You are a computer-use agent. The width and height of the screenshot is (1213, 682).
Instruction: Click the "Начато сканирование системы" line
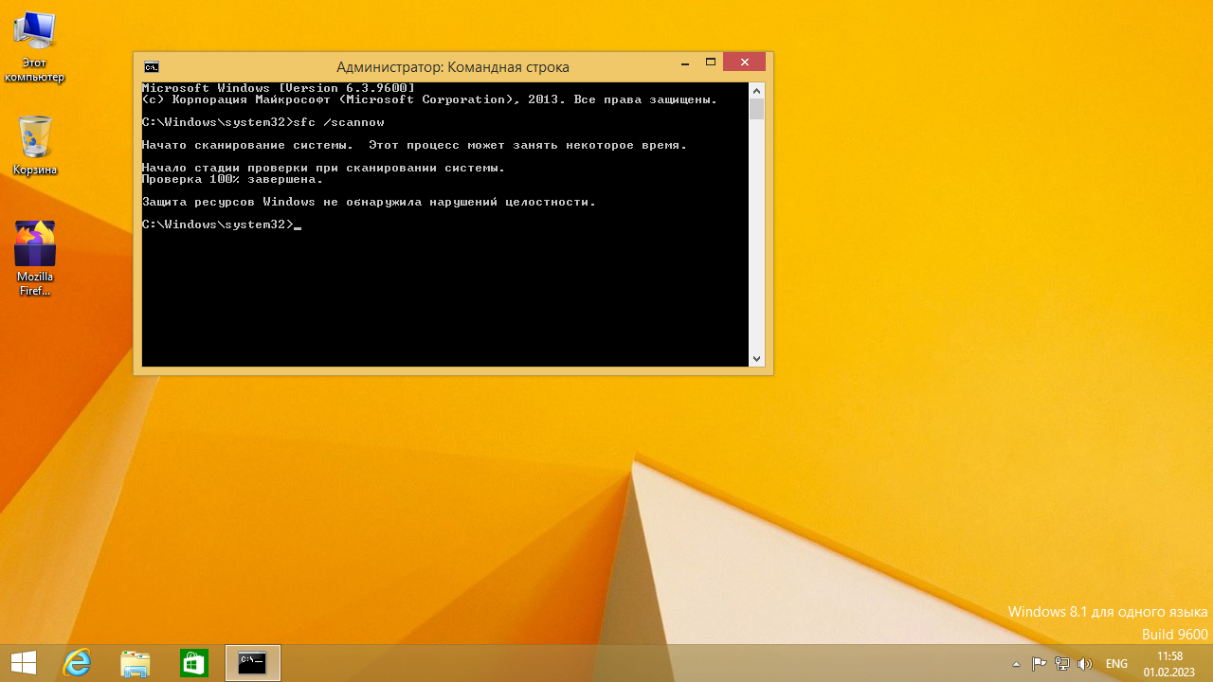[x=414, y=145]
